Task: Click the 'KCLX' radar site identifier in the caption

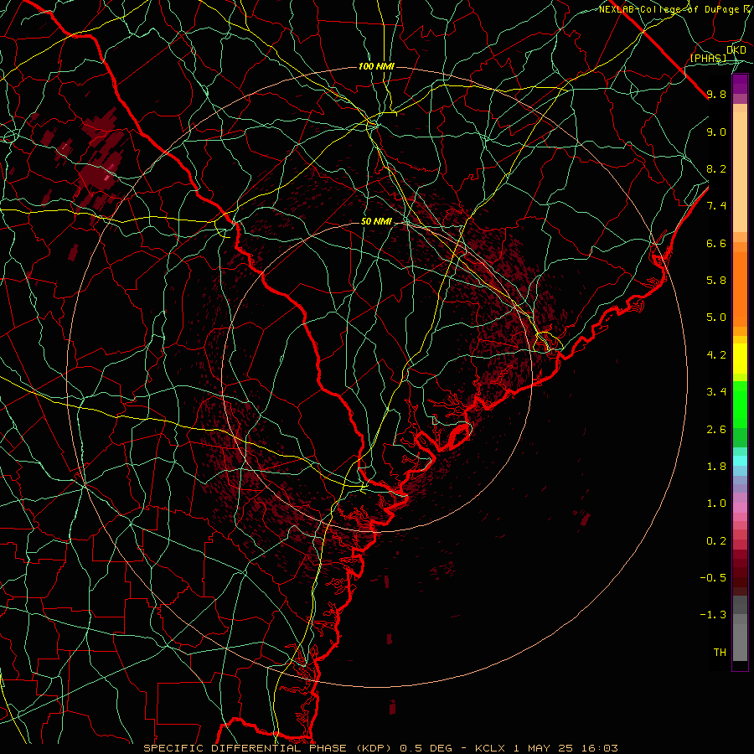Action: click(491, 748)
